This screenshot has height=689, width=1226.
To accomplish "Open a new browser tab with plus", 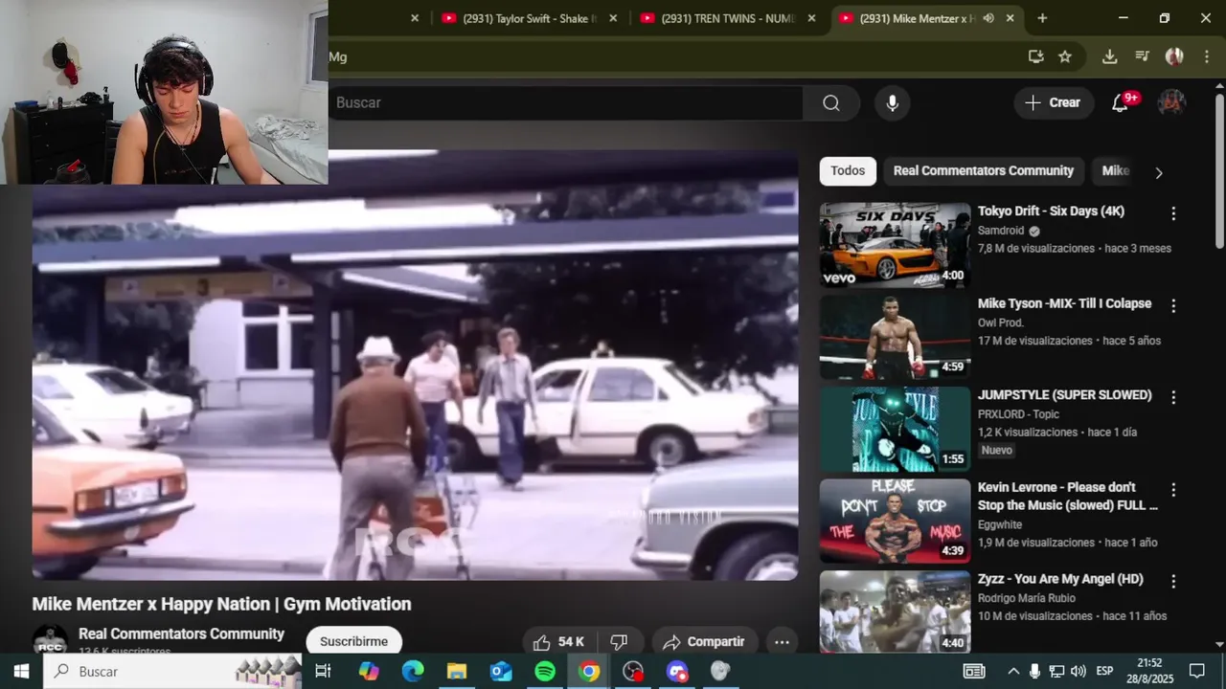I will coord(1042,18).
